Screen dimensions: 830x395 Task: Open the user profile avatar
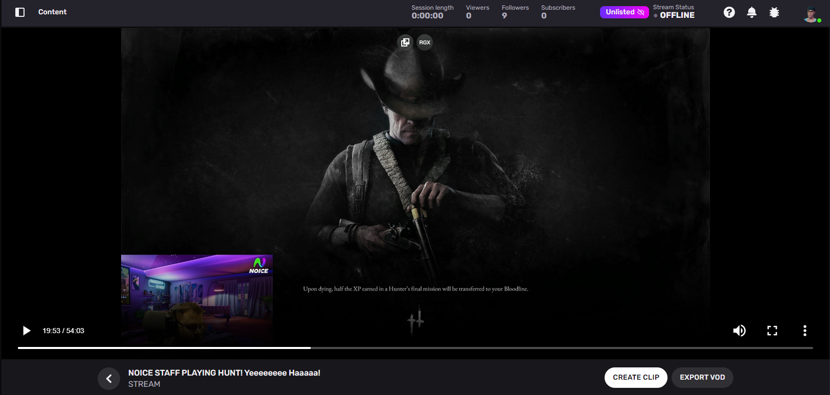pos(811,14)
